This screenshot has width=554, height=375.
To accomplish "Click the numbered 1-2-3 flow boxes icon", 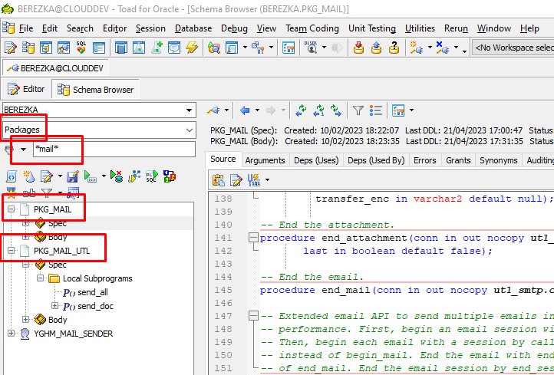I will click(170, 176).
